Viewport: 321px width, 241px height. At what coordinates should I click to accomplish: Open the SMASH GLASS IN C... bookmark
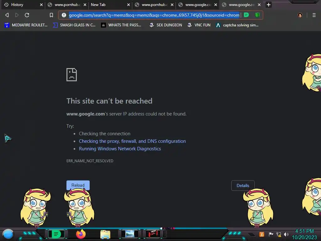[x=74, y=25]
